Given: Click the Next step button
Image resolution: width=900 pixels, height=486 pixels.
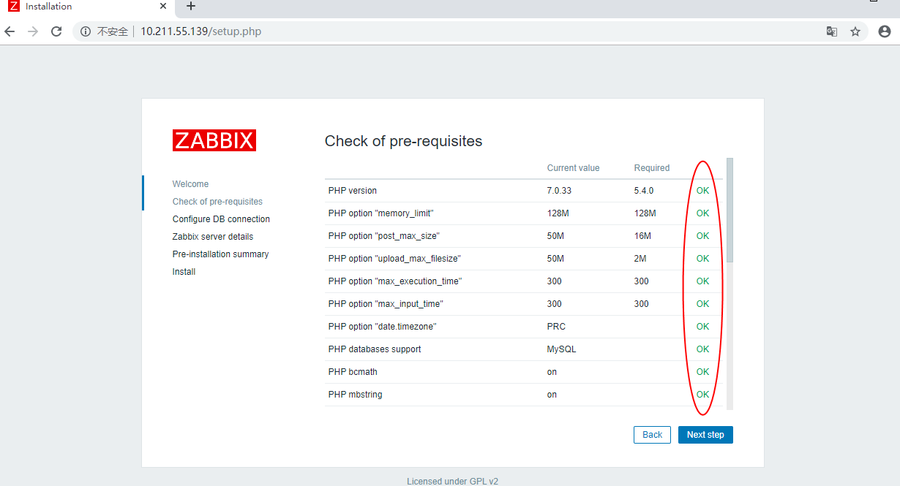Looking at the screenshot, I should click(x=705, y=435).
